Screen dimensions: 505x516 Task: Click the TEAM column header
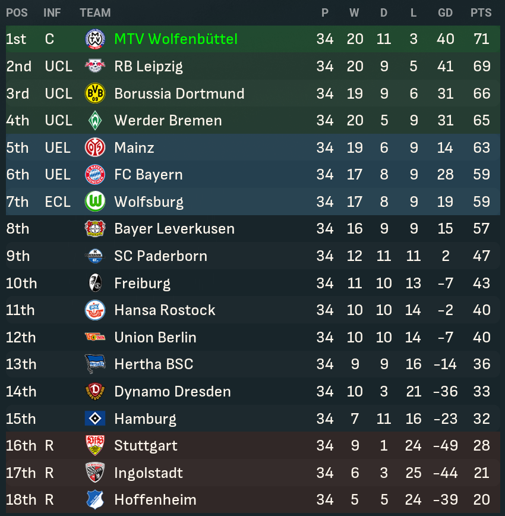(x=95, y=13)
